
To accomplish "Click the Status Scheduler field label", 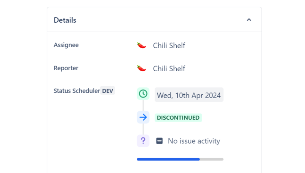I will click(x=77, y=91).
